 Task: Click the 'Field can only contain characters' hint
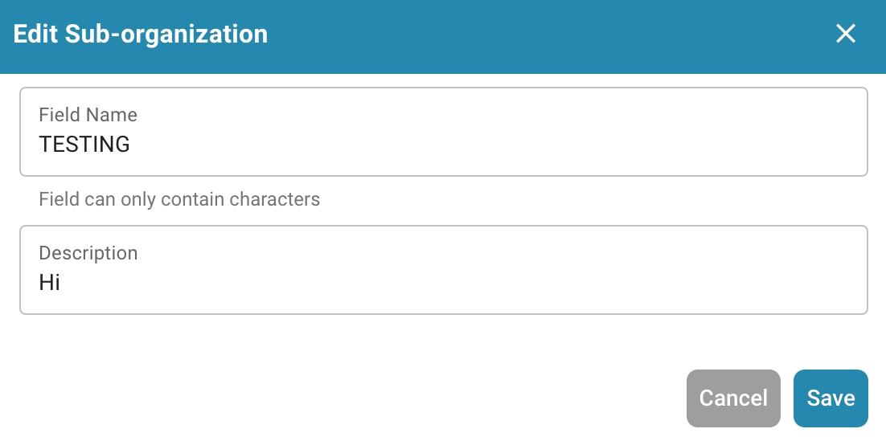pyautogui.click(x=179, y=199)
